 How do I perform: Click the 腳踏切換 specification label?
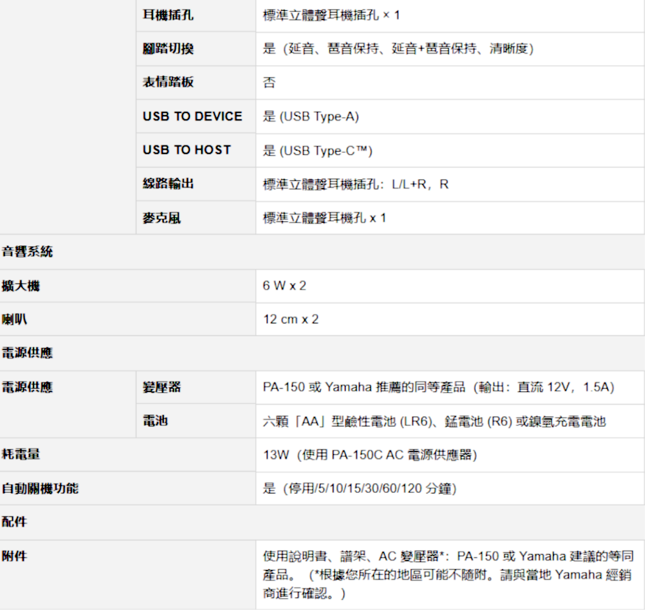[168, 49]
